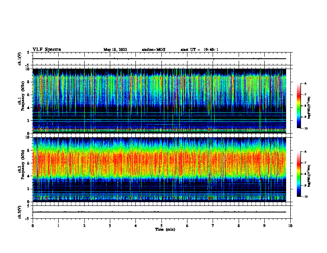Screen dimensions: 327x253
Task: Click the "2" kHz tick of ch.1 spectrogram
Action: click(28, 121)
